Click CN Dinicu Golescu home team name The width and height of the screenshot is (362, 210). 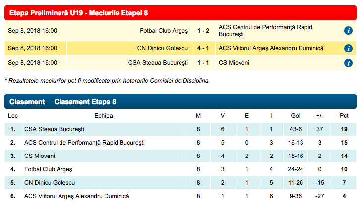[163, 48]
